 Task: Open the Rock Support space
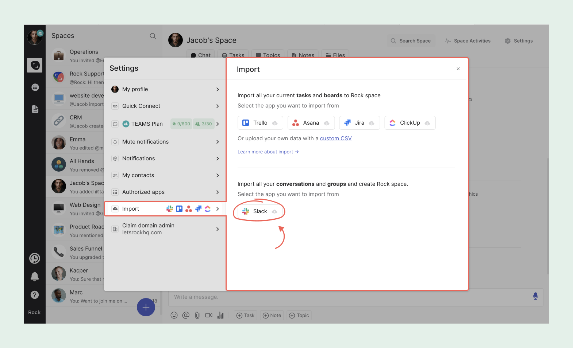pos(75,78)
